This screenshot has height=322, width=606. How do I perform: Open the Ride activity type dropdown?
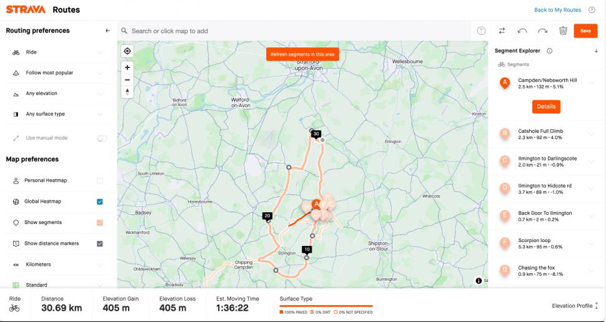point(56,52)
